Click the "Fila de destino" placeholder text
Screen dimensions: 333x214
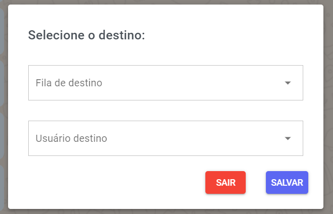tap(69, 83)
